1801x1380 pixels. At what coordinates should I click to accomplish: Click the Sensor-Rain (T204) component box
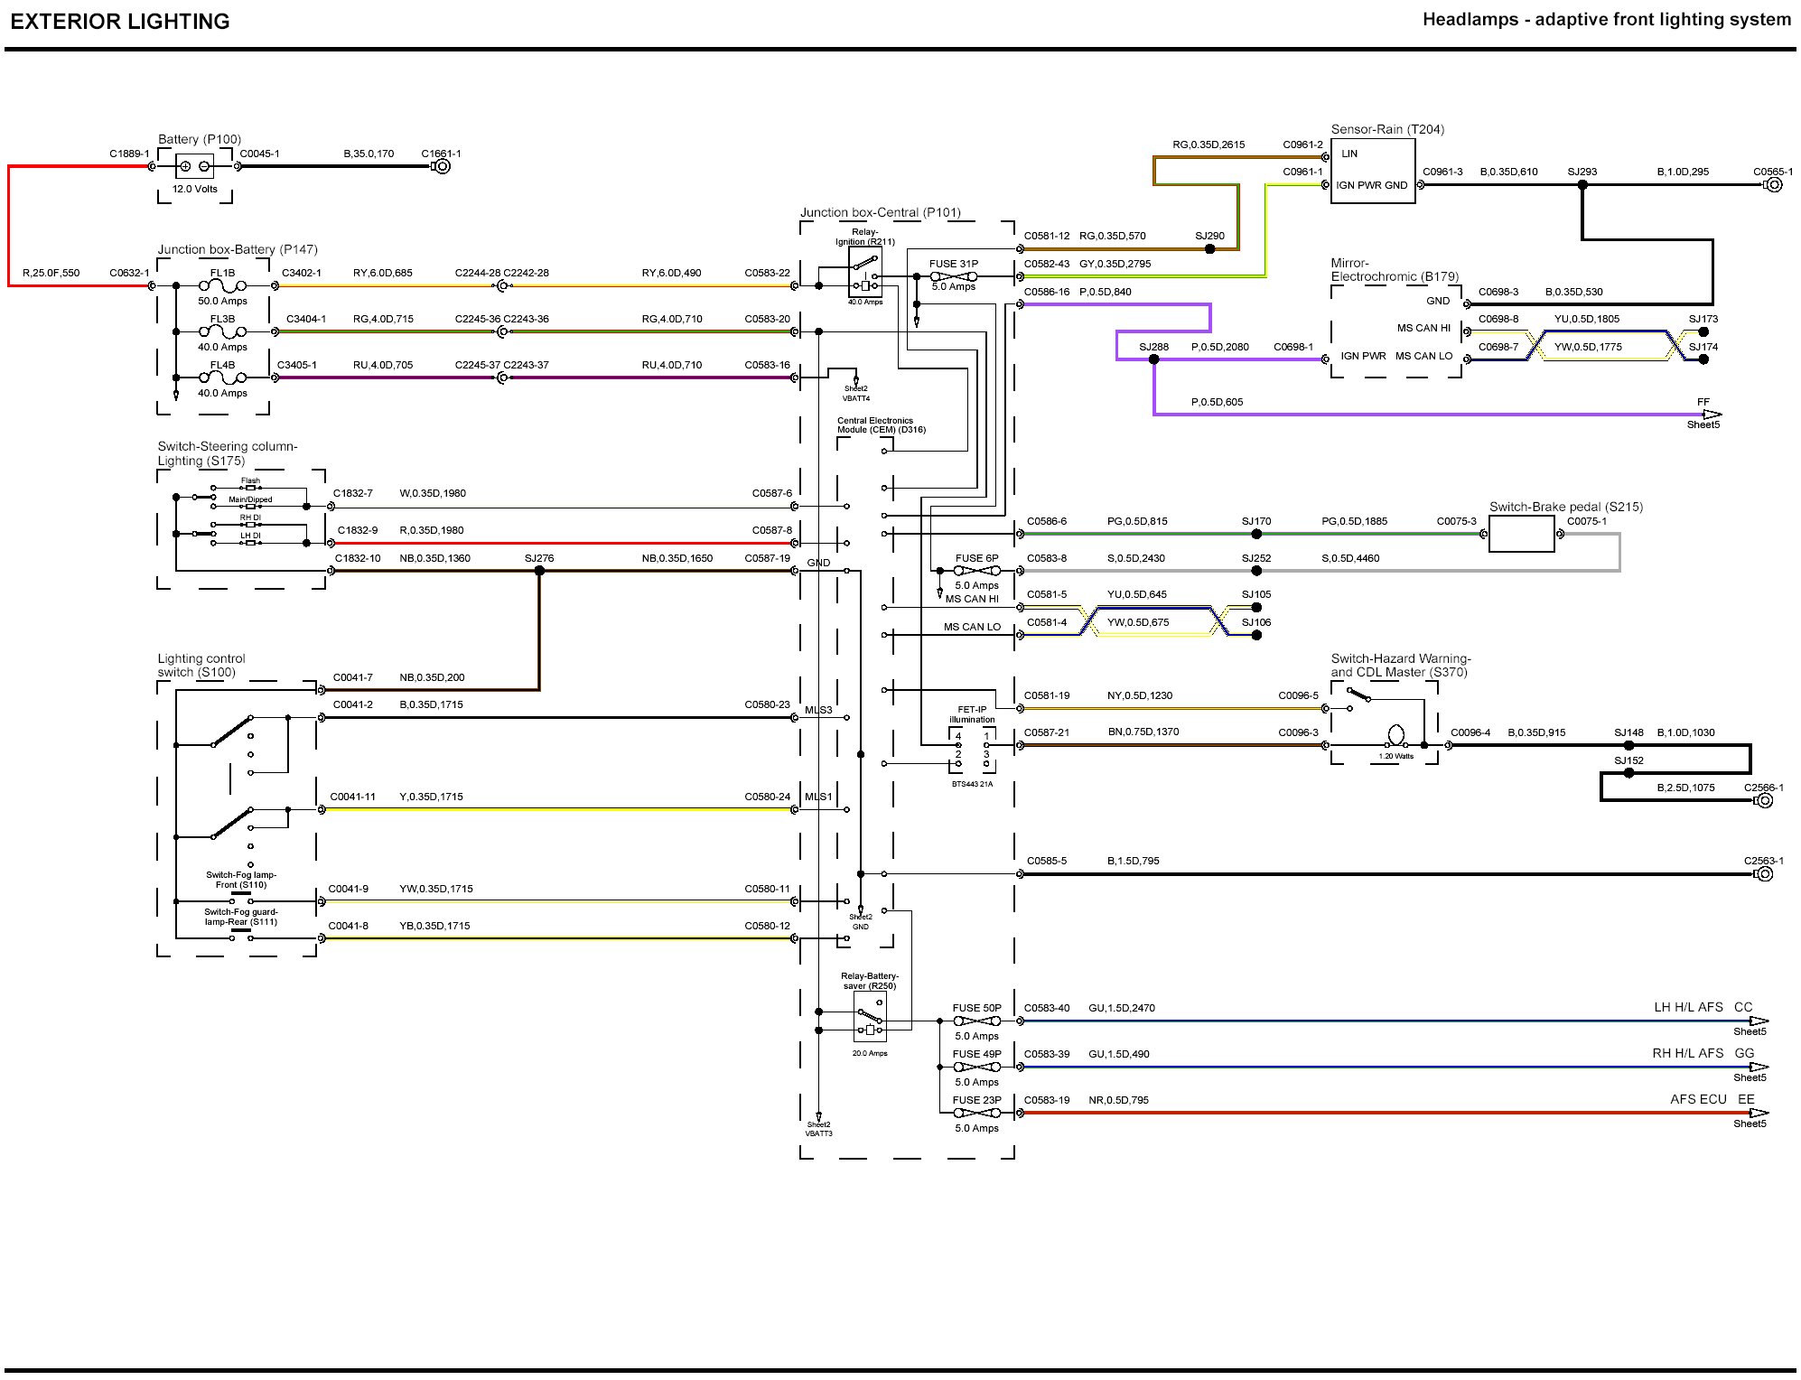1372,171
